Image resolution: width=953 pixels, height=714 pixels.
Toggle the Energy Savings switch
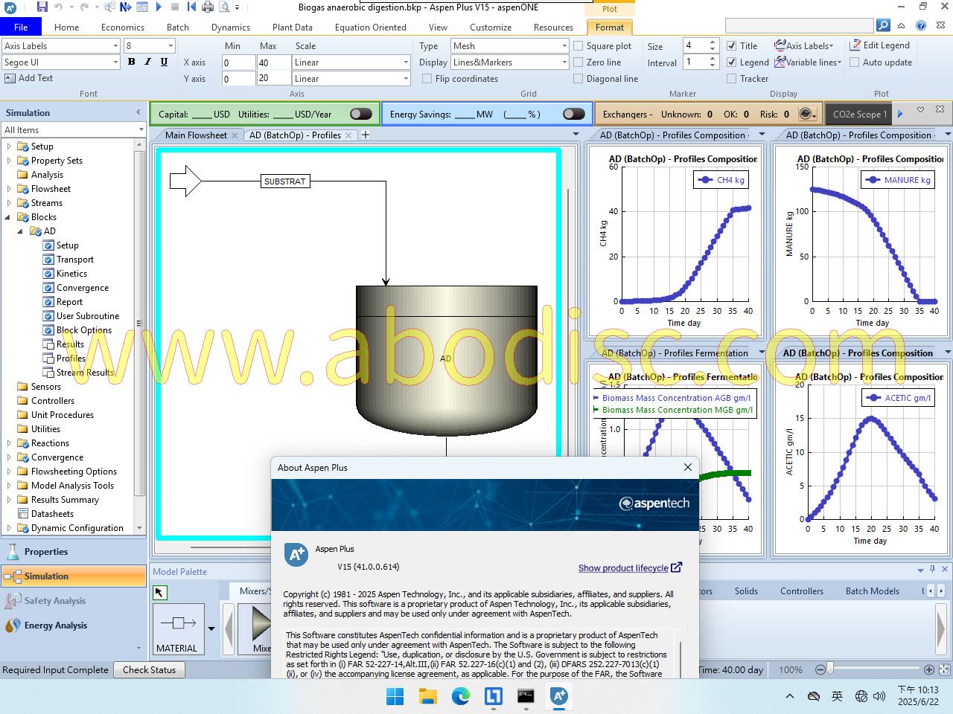pyautogui.click(x=574, y=114)
